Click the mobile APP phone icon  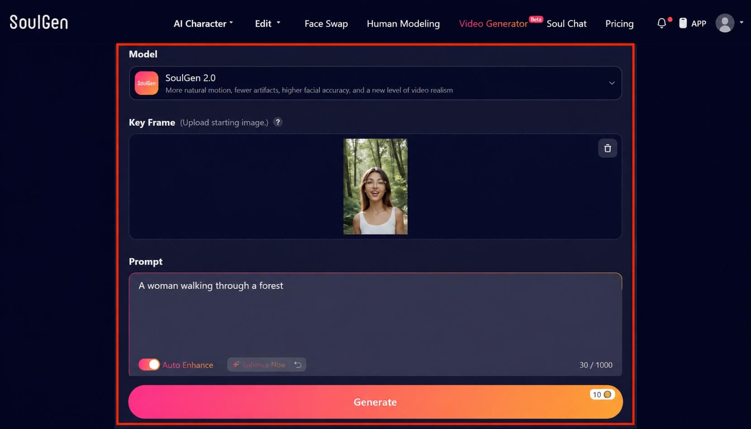(683, 23)
